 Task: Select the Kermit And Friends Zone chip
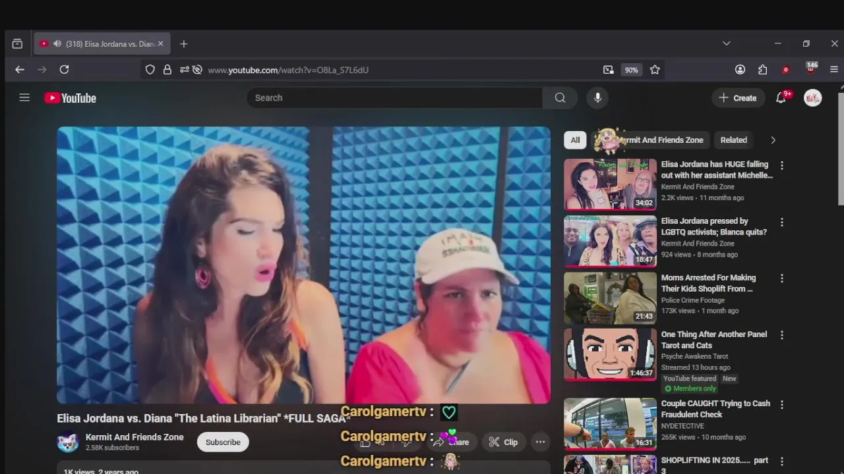coord(650,140)
